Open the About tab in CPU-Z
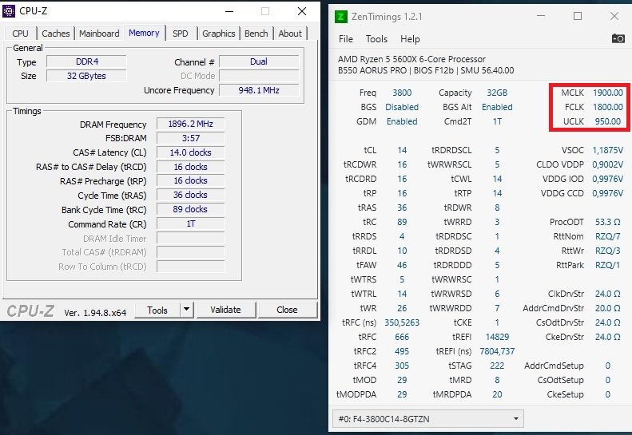Screen dimensions: 632x435 [290, 34]
